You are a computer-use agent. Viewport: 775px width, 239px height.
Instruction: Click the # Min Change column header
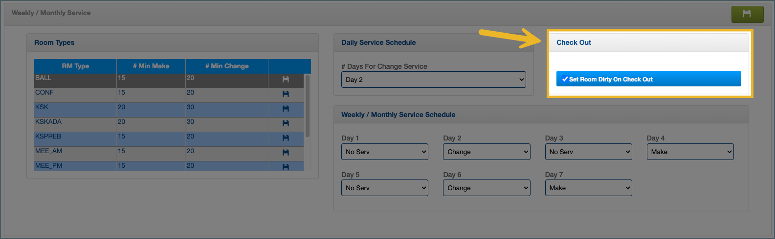pos(227,66)
